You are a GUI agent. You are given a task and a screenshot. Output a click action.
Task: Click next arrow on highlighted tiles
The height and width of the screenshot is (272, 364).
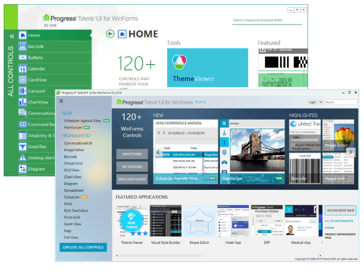(x=351, y=152)
